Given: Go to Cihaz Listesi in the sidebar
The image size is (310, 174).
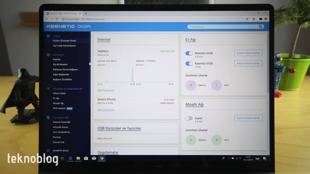Looking at the screenshot, I should pos(59,93).
